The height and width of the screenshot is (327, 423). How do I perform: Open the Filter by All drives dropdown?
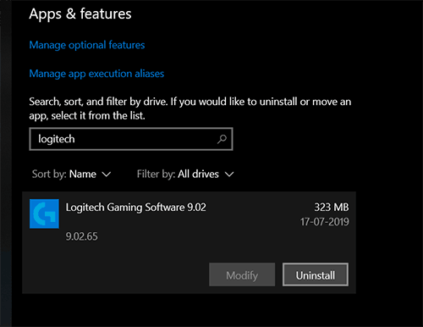pos(185,174)
